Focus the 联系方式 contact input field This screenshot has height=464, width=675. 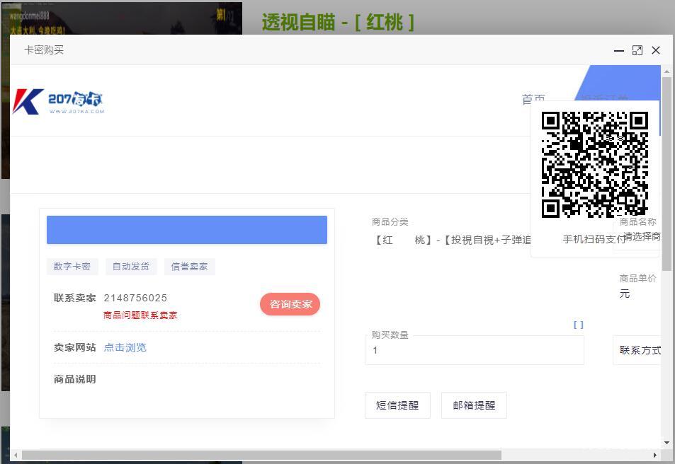(x=637, y=350)
